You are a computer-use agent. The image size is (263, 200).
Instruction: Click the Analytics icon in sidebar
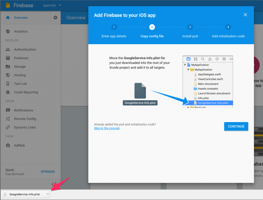click(8, 31)
